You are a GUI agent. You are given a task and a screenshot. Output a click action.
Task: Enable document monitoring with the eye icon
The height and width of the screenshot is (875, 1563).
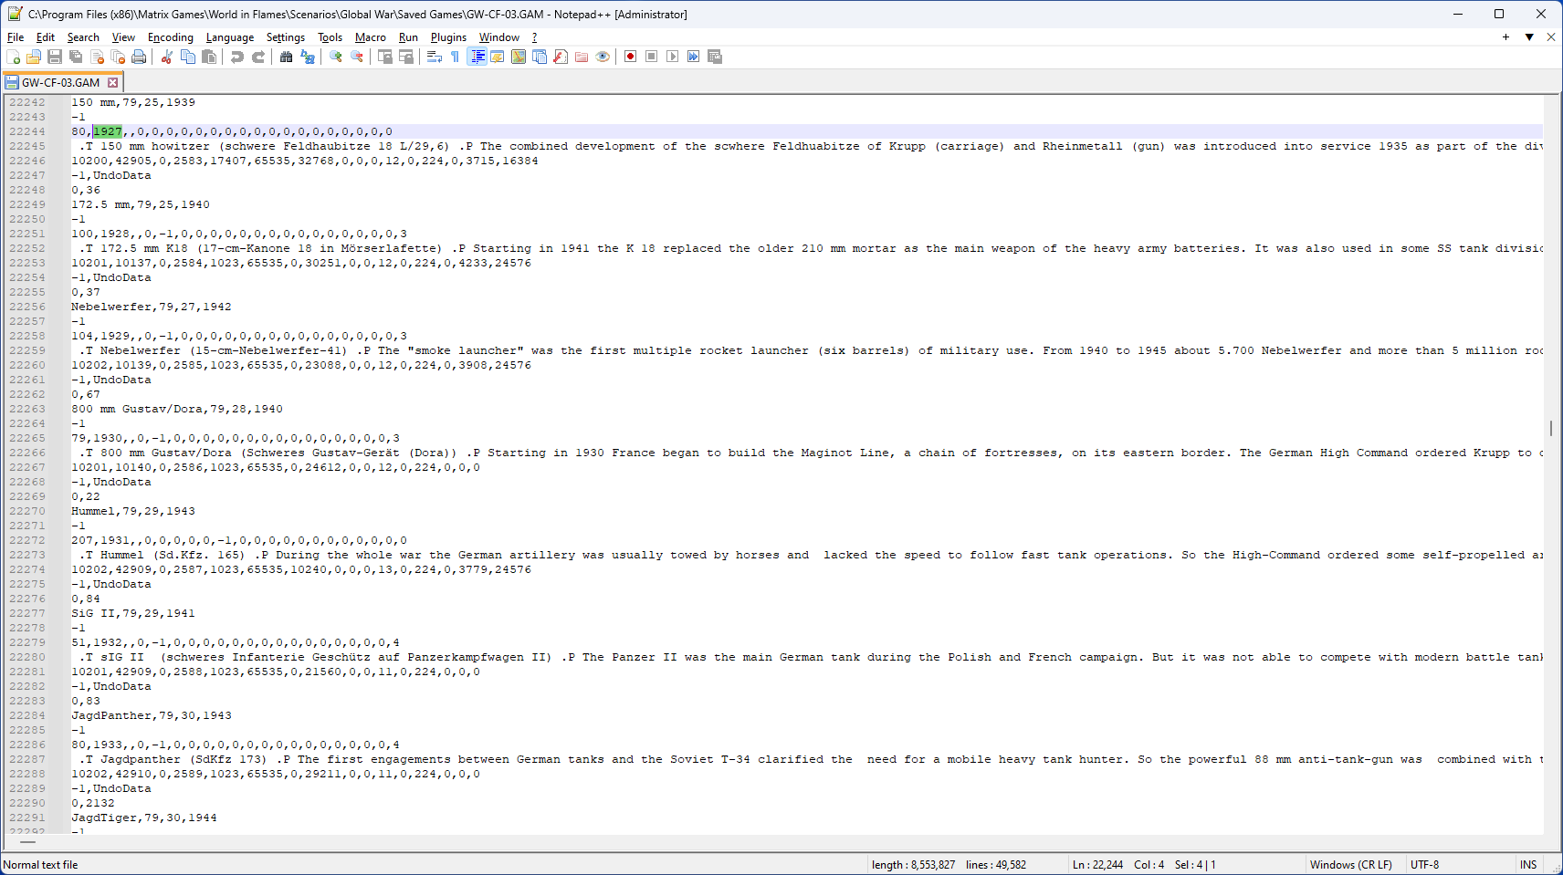(x=602, y=57)
